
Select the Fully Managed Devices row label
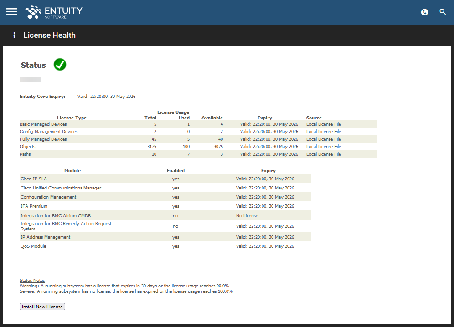(43, 139)
